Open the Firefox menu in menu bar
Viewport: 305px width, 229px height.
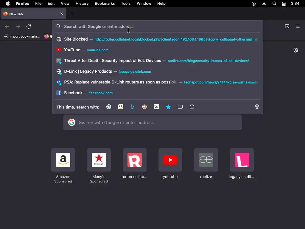pyautogui.click(x=22, y=4)
